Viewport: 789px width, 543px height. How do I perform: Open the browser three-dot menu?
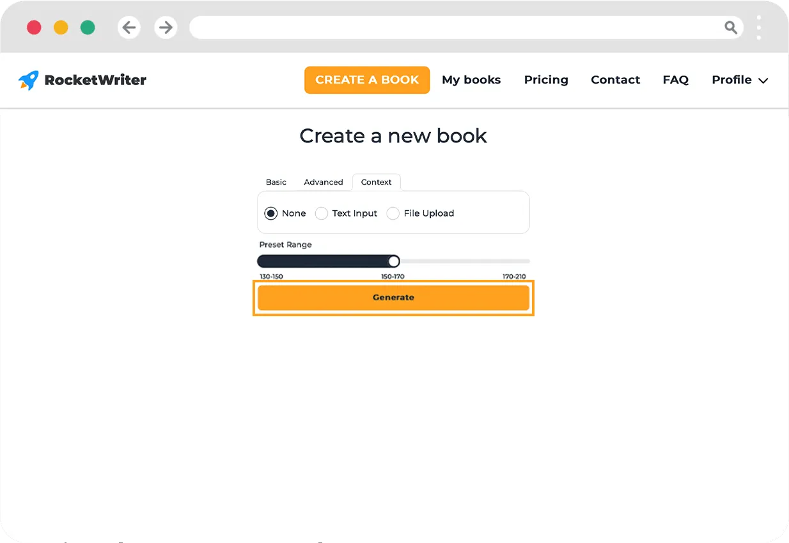[759, 27]
